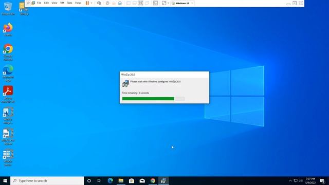Open the VM menu

click(x=62, y=3)
